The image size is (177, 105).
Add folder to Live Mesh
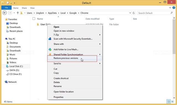click(x=66, y=49)
